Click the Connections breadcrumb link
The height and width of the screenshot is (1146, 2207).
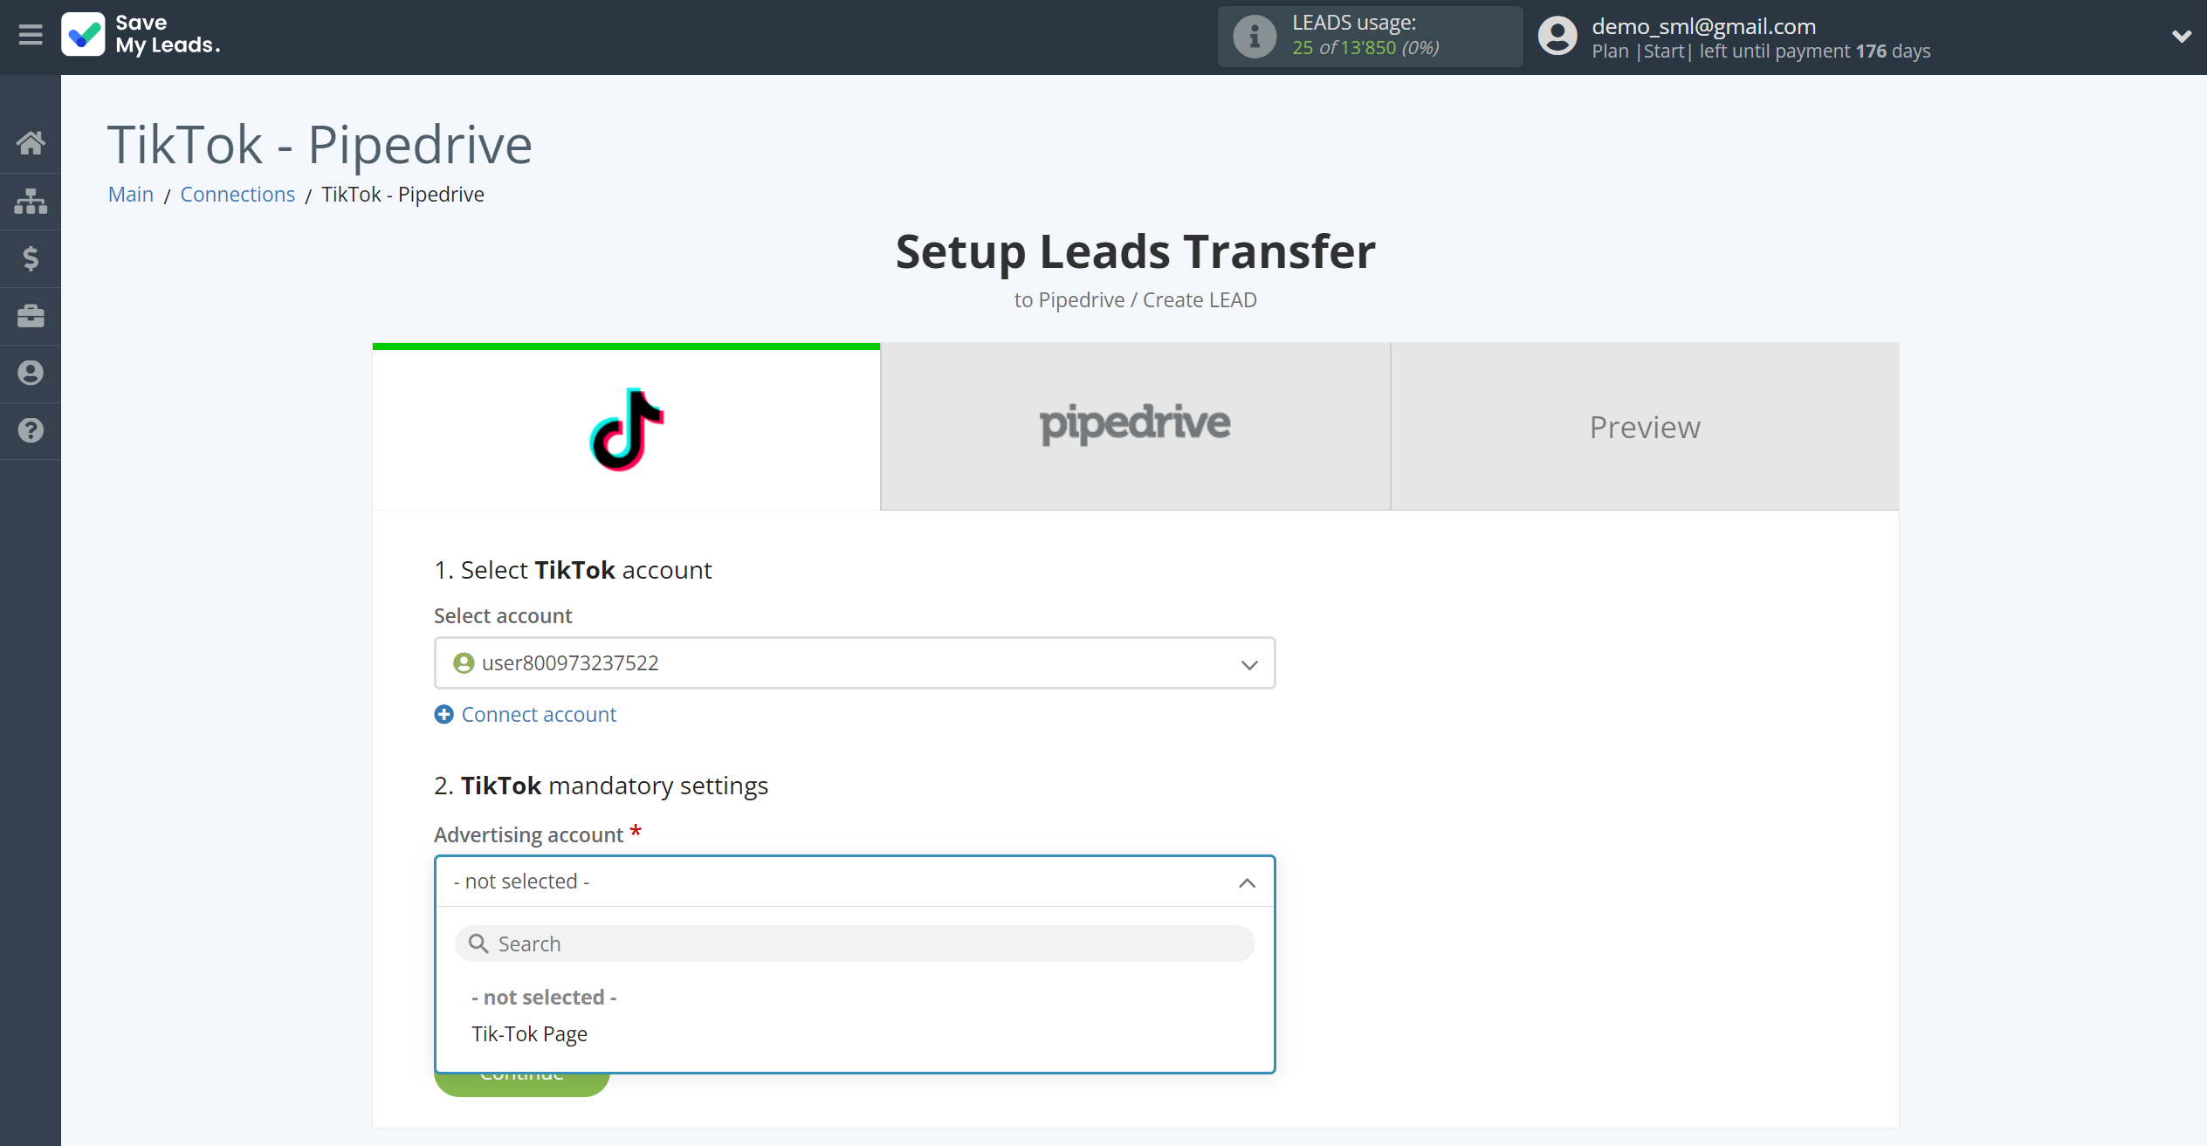point(238,194)
